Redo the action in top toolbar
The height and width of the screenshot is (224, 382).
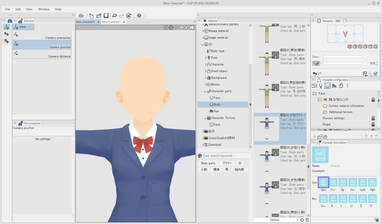point(121,16)
